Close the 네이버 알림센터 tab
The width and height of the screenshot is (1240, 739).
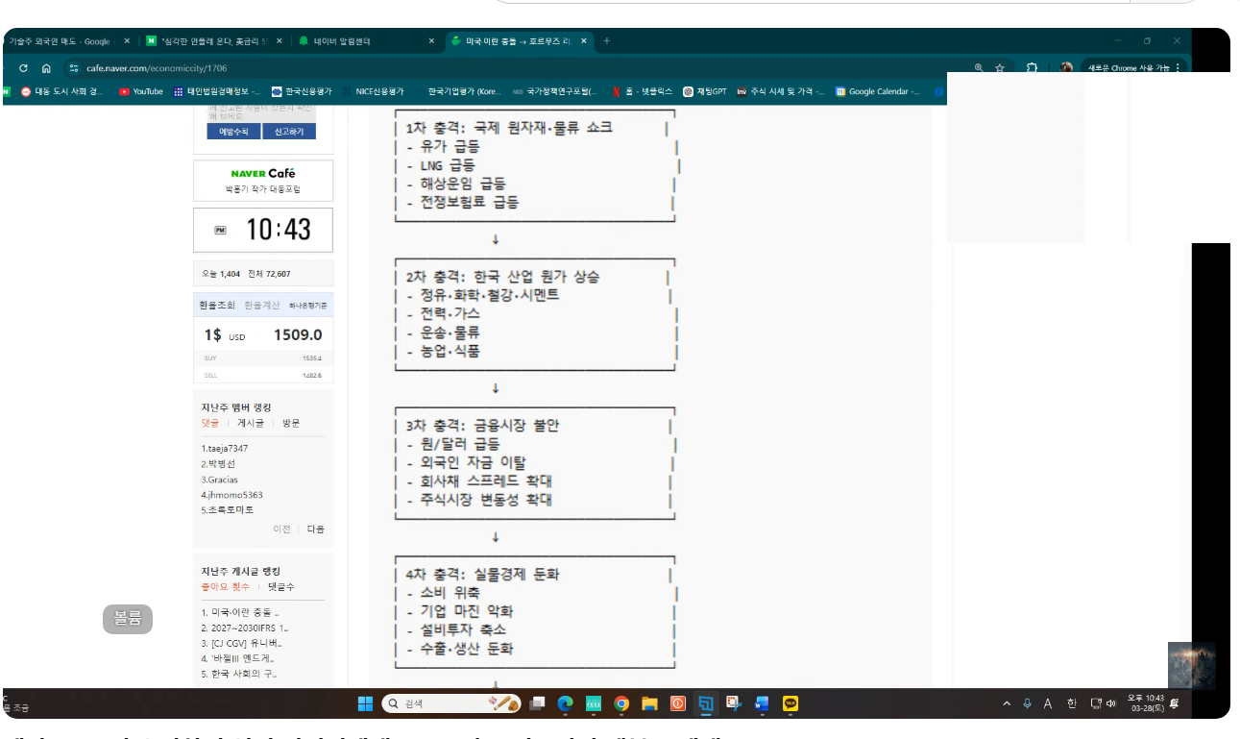431,41
